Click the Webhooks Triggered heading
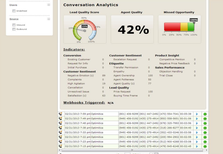This screenshot has height=154, width=223. pos(84,103)
